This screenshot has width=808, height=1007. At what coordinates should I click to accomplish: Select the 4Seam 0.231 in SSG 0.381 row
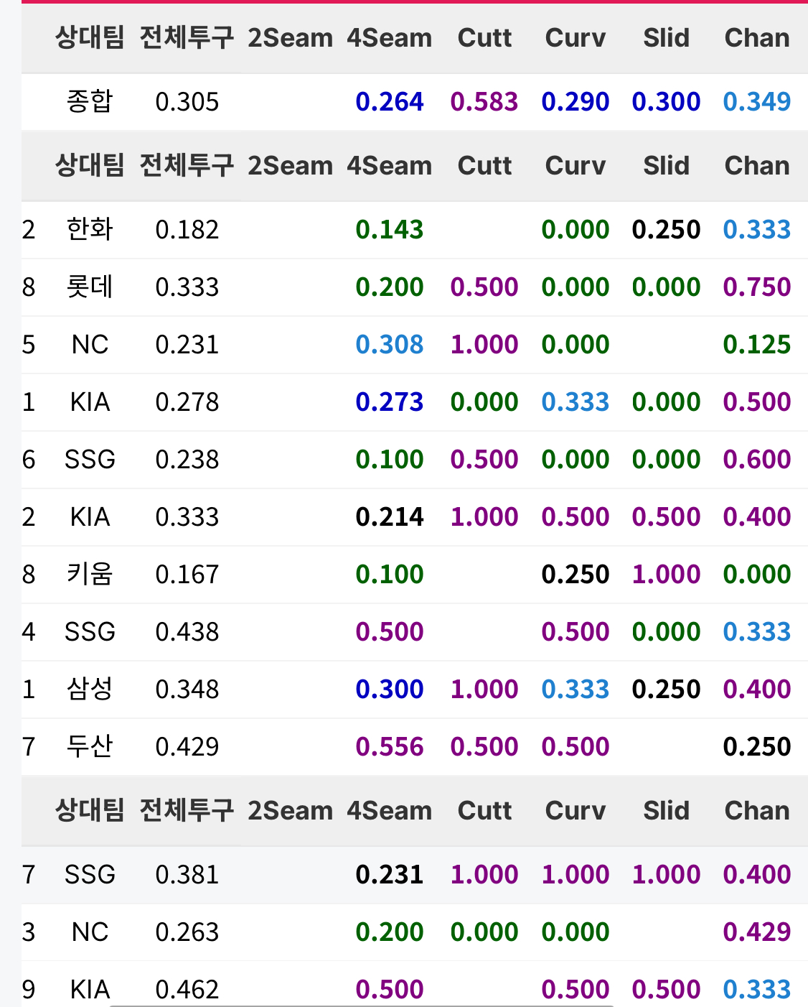(390, 875)
